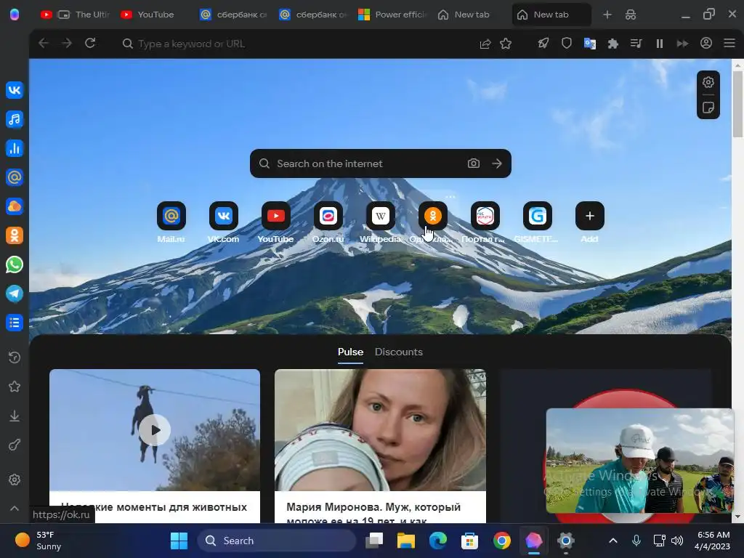The width and height of the screenshot is (744, 558).
Task: Open the Mail.ru sidebar icon
Action: coord(15,177)
